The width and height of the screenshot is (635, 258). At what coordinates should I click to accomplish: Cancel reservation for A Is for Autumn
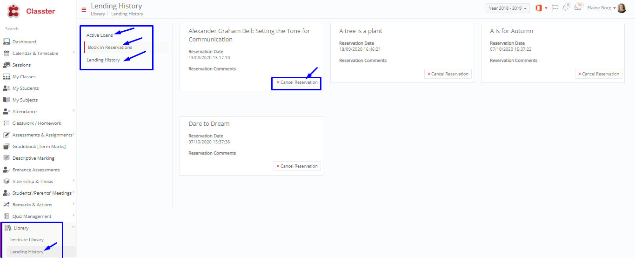[599, 74]
